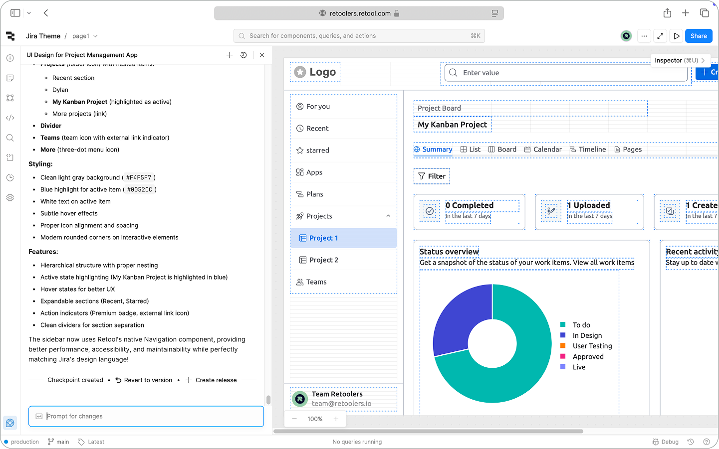Collapse the Projects section chevron
Viewport: 719px width, 449px height.
[x=388, y=216]
